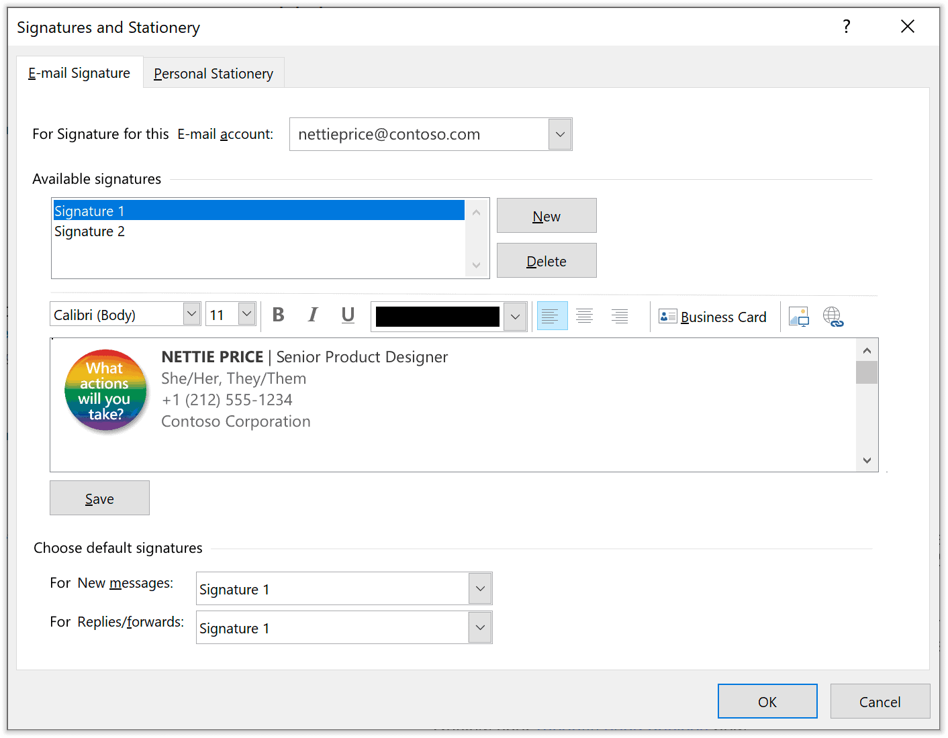The image size is (948, 738).
Task: Open Replies/forwards signature dropdown
Action: (480, 627)
